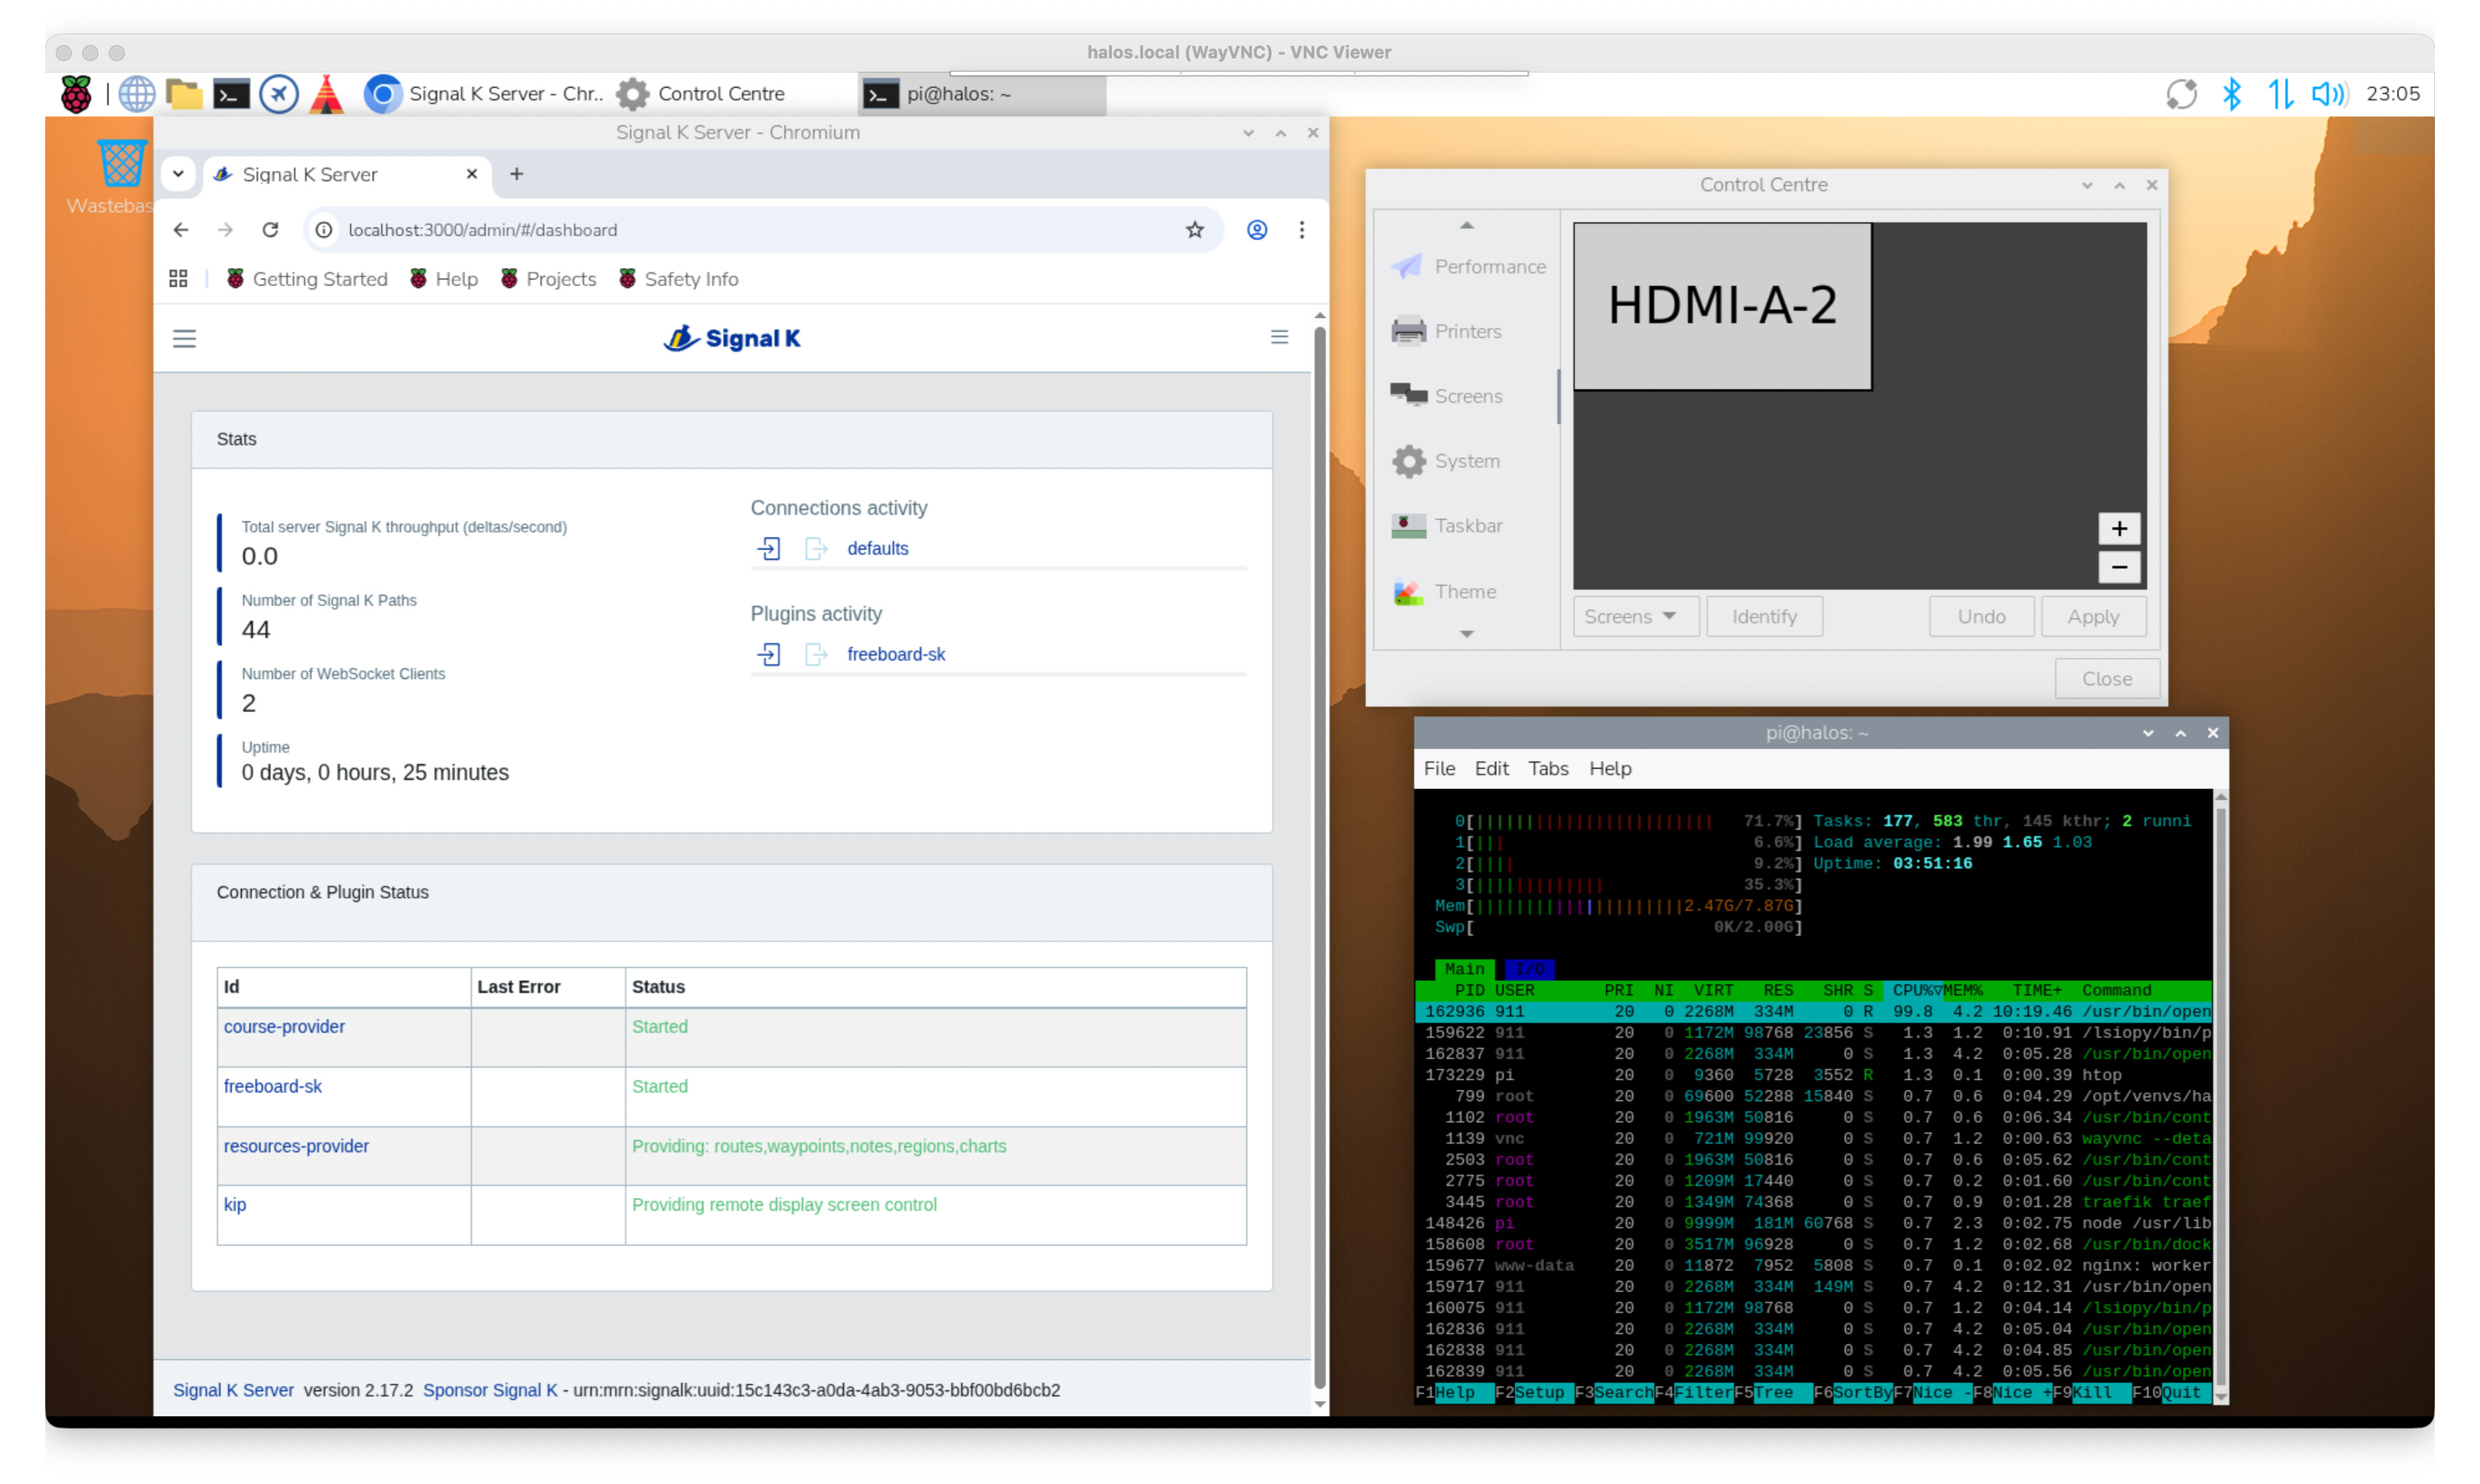Open the Screens panel icon

click(x=1409, y=395)
